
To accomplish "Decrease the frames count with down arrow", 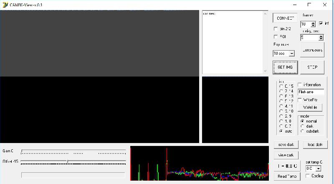I will tap(313, 26).
